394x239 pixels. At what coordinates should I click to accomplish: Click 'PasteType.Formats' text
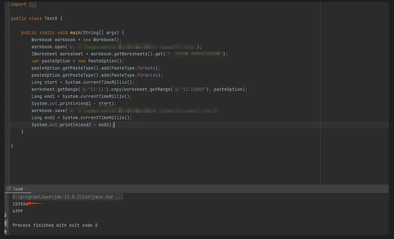coord(133,68)
